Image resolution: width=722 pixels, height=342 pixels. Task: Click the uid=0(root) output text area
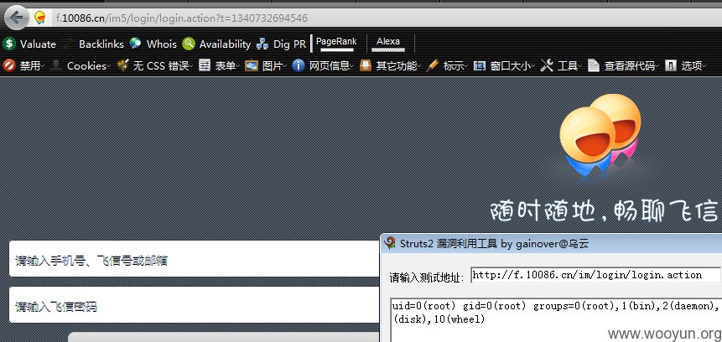click(x=555, y=319)
